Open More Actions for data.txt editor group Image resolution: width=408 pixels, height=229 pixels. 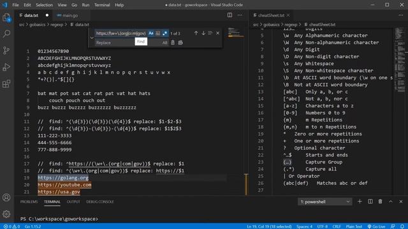click(240, 15)
